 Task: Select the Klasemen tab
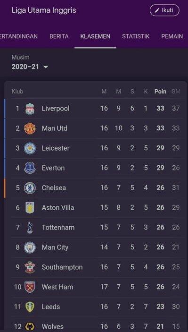(95, 36)
